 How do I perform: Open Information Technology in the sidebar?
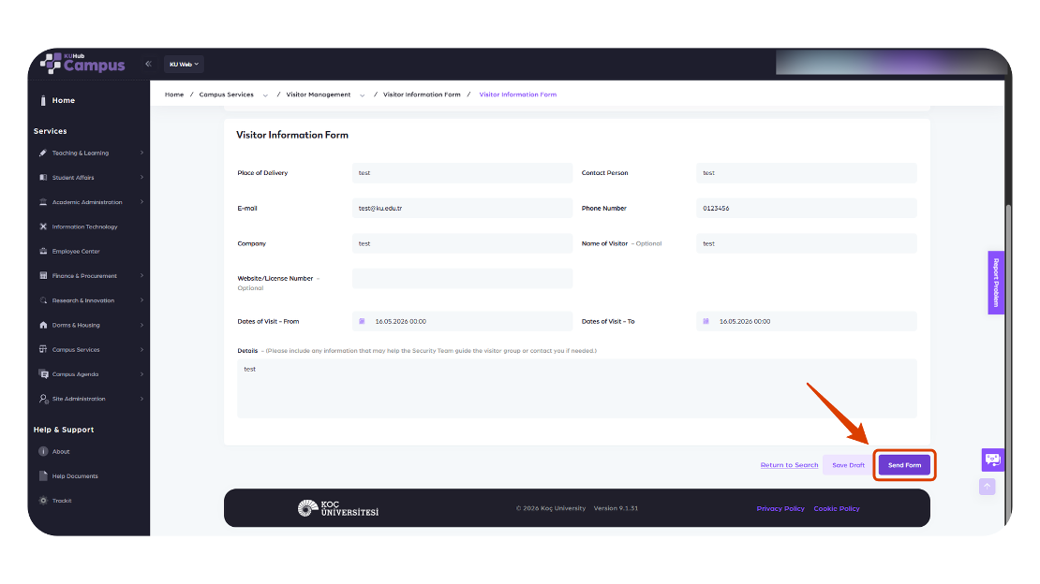click(85, 226)
